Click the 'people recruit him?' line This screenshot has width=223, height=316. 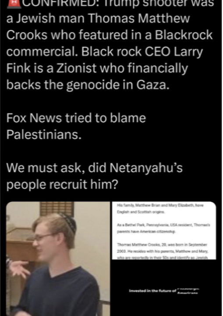(62, 184)
